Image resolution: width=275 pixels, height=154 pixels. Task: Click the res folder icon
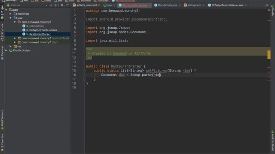(x=15, y=46)
